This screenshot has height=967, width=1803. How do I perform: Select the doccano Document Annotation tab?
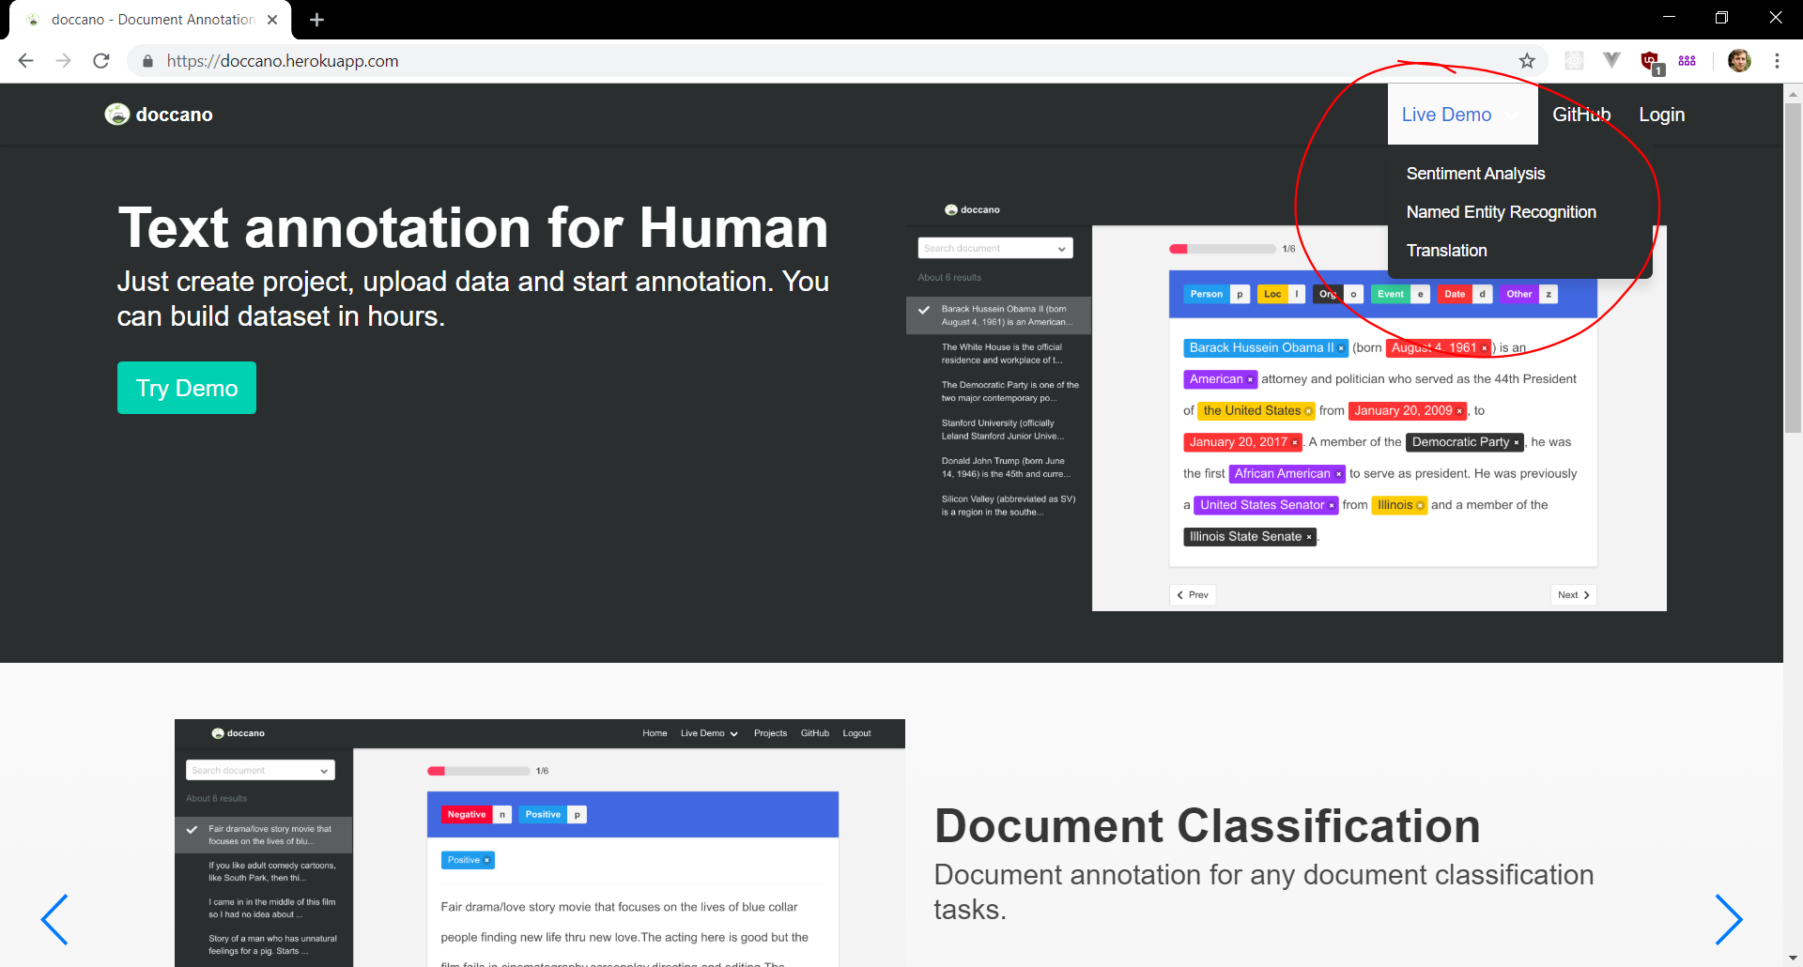150,20
